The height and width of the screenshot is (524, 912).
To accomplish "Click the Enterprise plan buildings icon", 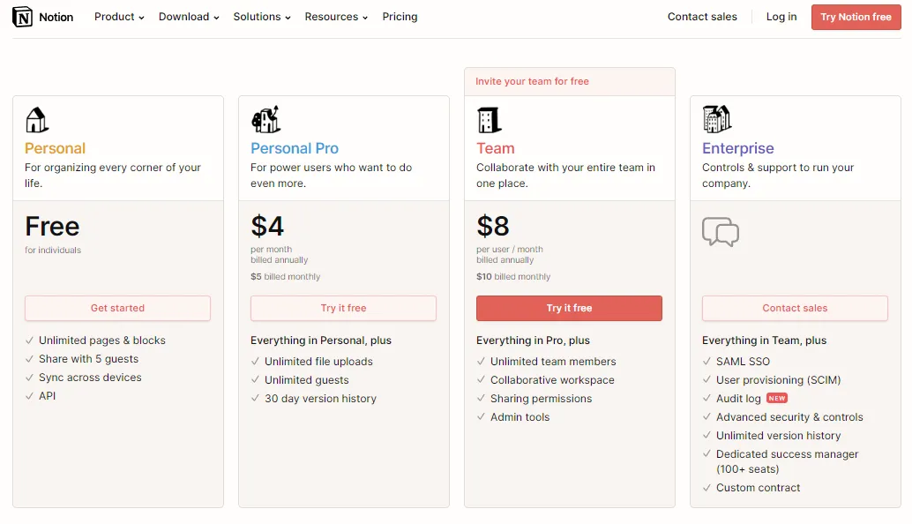I will (716, 119).
